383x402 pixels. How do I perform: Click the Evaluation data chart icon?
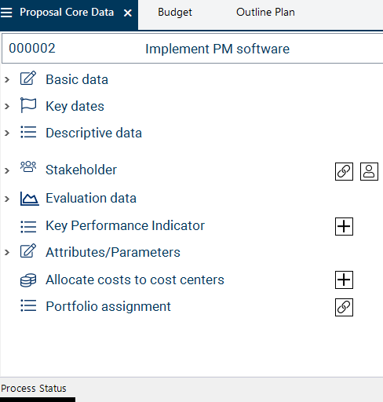pyautogui.click(x=30, y=199)
